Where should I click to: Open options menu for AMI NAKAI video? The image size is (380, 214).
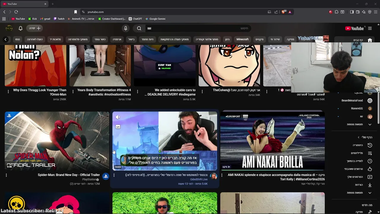click(x=222, y=175)
